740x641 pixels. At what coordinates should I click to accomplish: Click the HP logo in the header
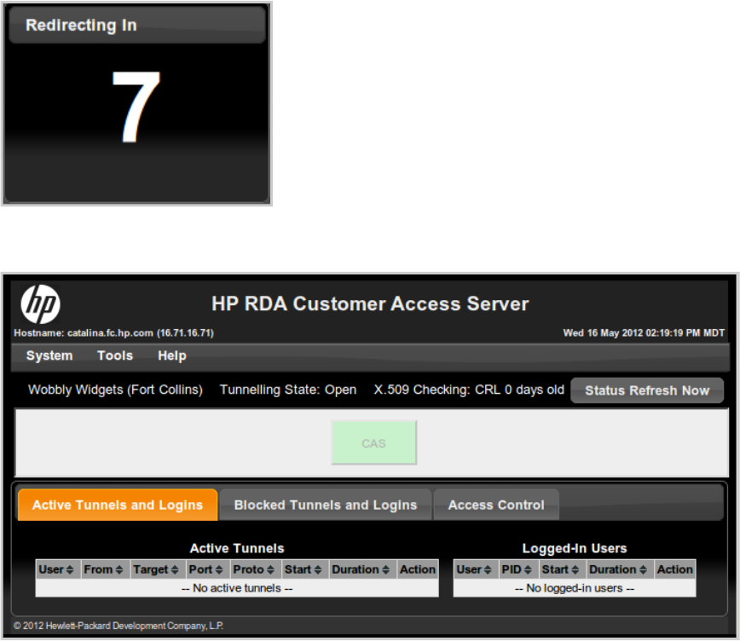[40, 304]
